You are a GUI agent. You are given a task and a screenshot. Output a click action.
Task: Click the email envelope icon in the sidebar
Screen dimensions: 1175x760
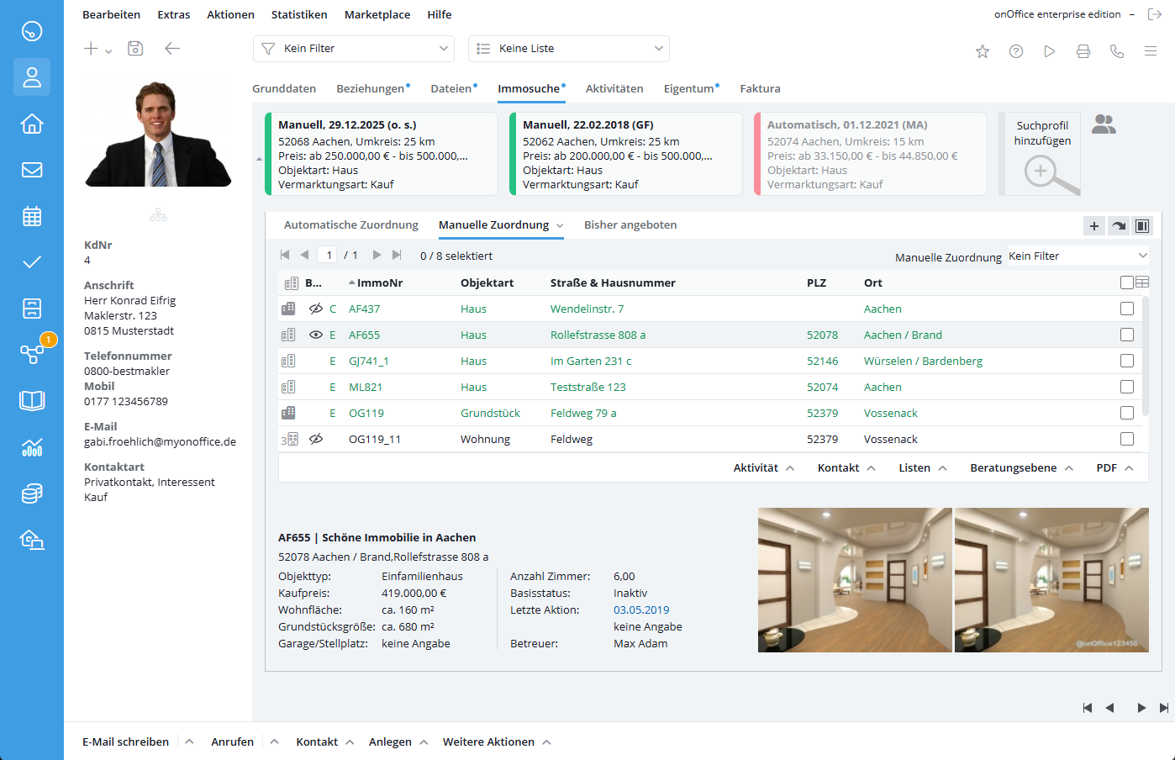(x=32, y=170)
